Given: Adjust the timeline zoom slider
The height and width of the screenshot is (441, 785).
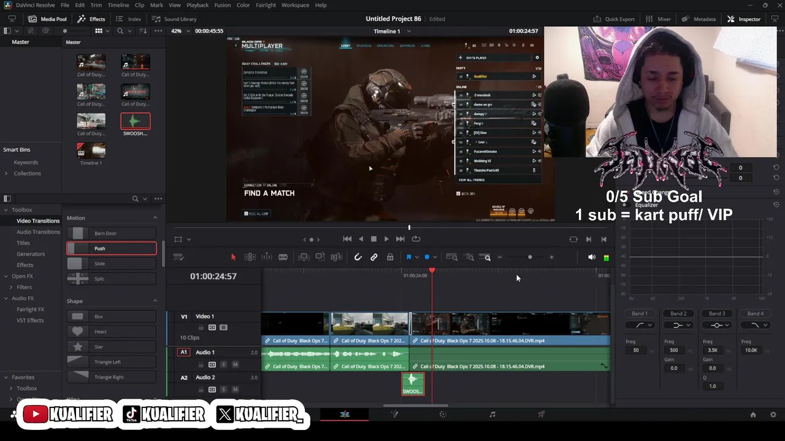Looking at the screenshot, I should click(530, 257).
